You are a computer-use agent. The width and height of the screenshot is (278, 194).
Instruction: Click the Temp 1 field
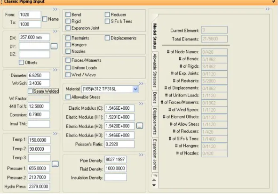point(39,140)
